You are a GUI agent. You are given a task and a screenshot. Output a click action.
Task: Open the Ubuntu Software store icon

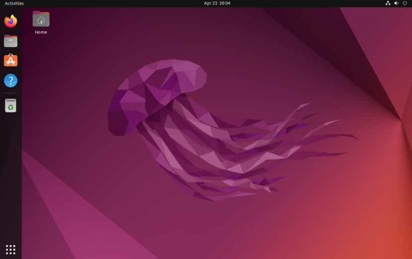click(x=10, y=60)
